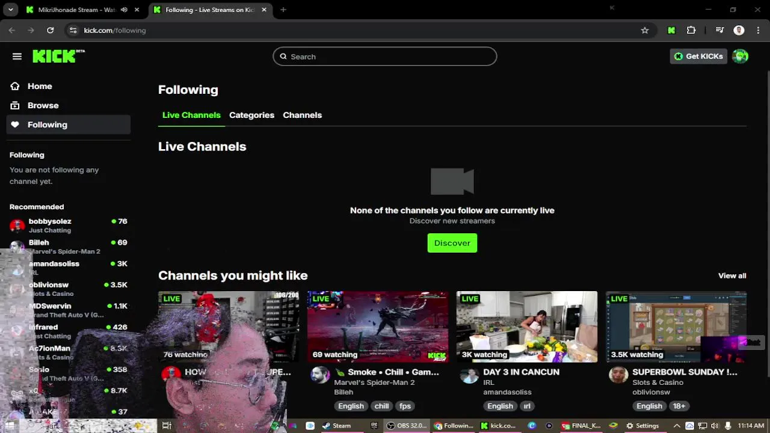This screenshot has width=770, height=433.
Task: Switch to the Categories tab
Action: [x=251, y=115]
